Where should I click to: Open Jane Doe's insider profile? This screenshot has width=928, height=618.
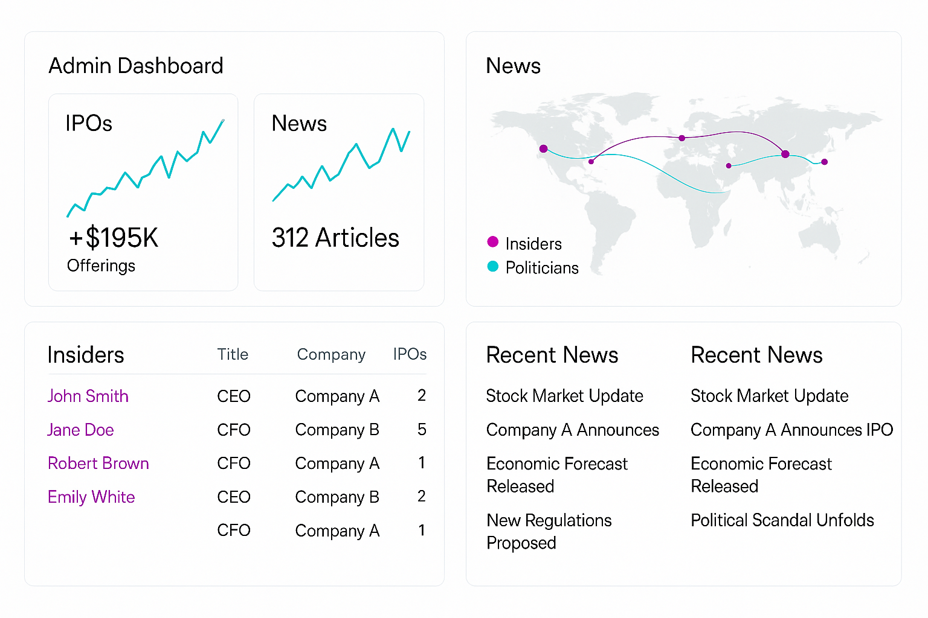click(x=80, y=430)
